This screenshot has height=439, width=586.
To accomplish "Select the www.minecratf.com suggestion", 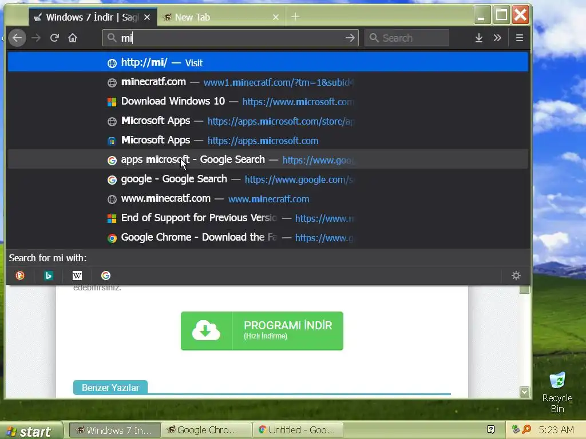I will (268, 198).
